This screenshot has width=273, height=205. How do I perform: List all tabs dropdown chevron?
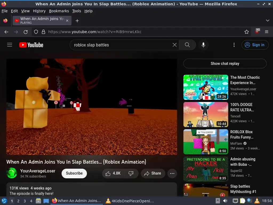point(268,21)
